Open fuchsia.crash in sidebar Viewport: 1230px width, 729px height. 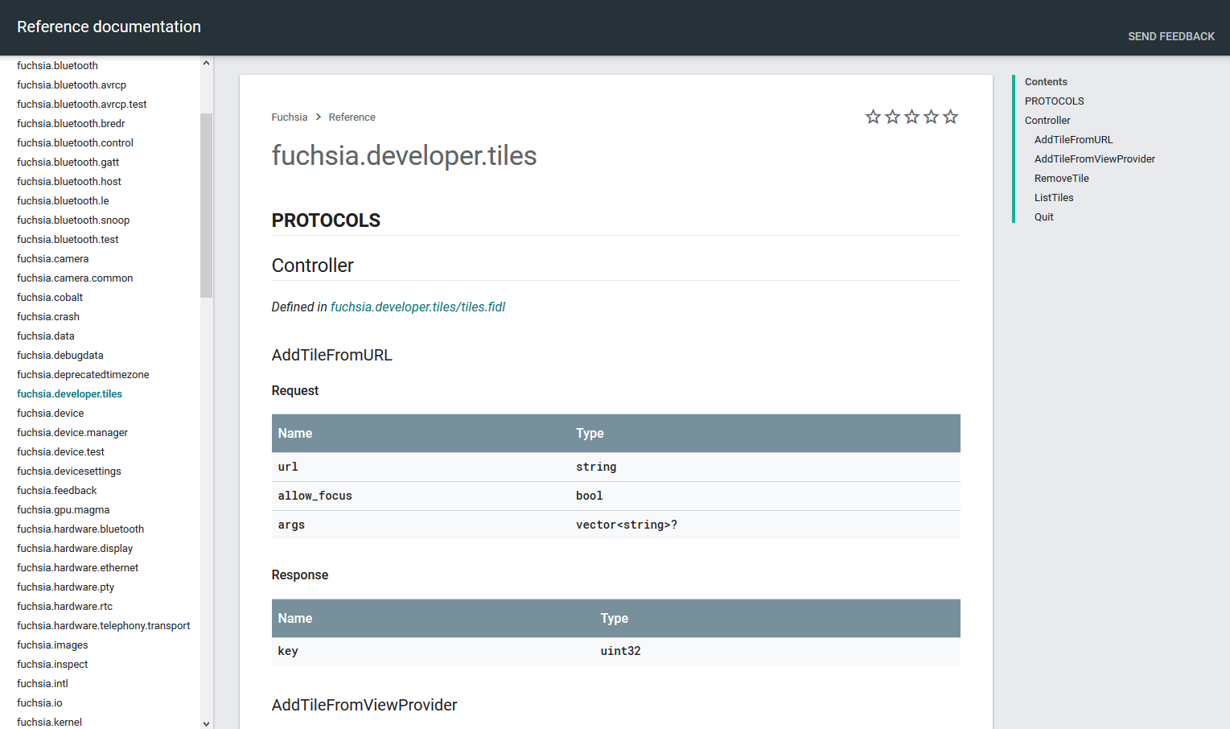tap(48, 316)
